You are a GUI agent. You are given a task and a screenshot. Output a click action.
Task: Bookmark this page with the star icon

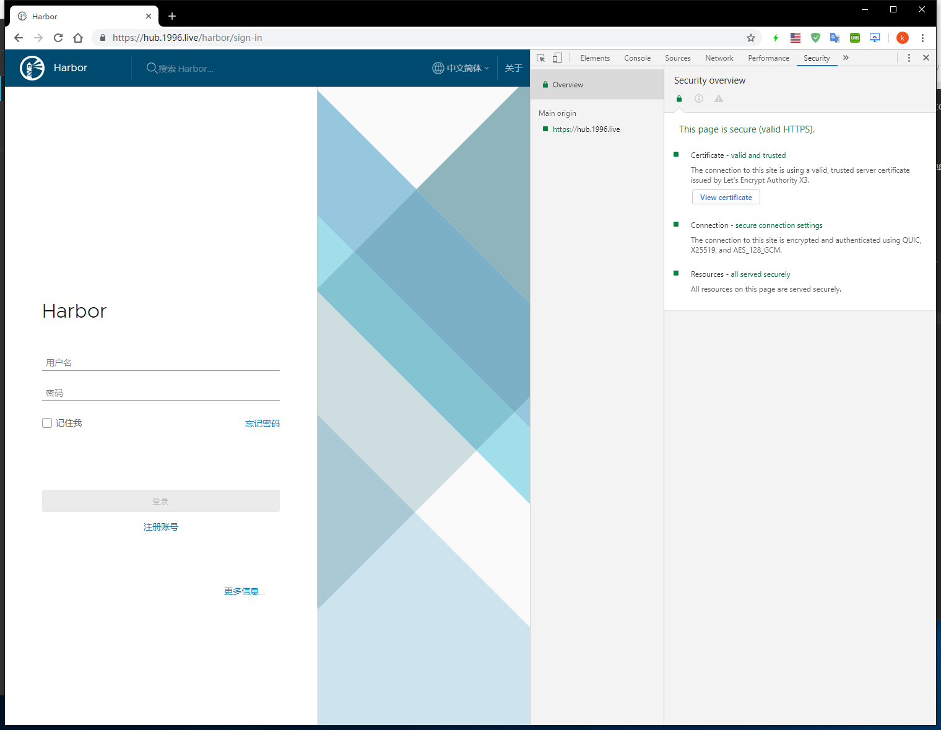pyautogui.click(x=751, y=38)
